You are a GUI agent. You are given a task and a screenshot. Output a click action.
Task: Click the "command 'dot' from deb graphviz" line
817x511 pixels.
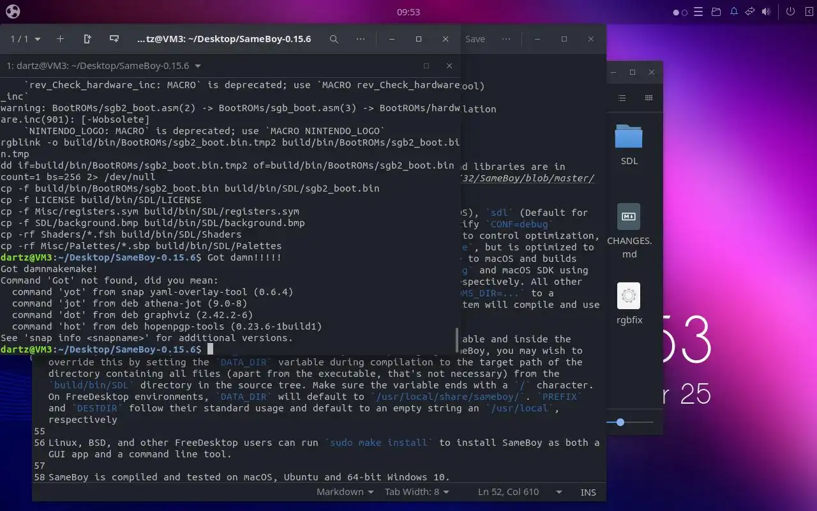point(133,315)
